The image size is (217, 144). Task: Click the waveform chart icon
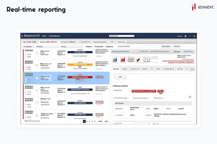(131, 59)
